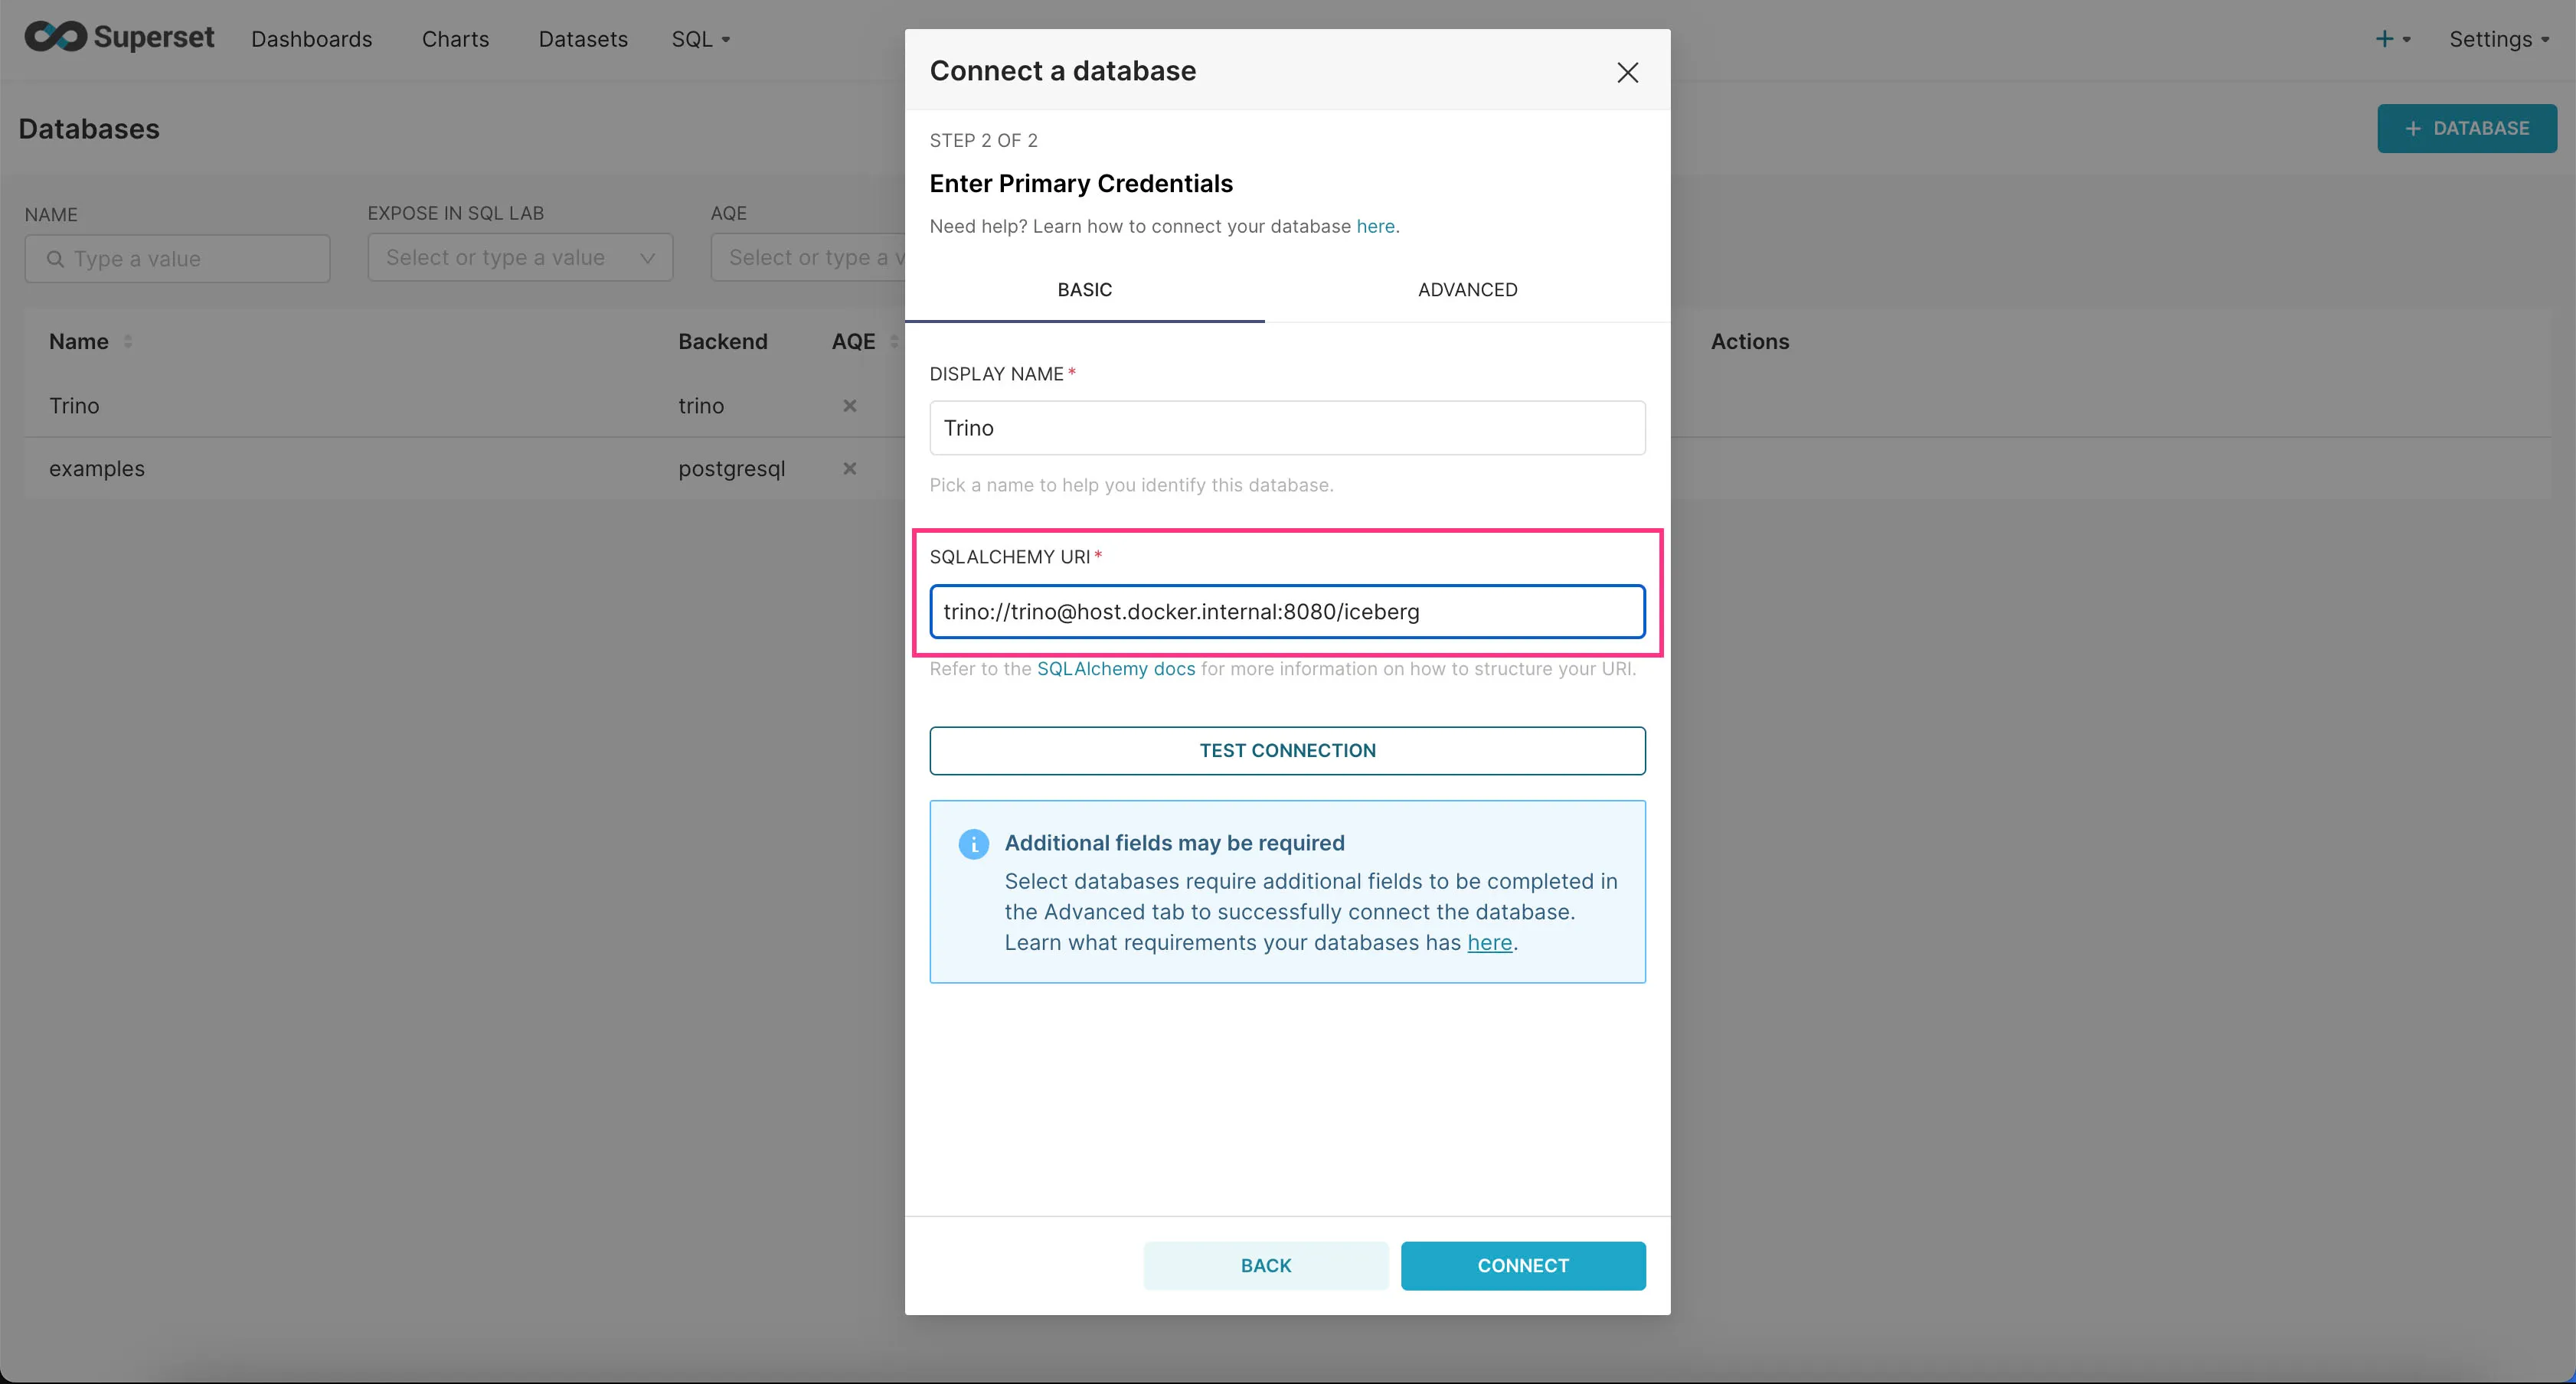This screenshot has height=1384, width=2576.
Task: Click the BACK button
Action: (1265, 1265)
